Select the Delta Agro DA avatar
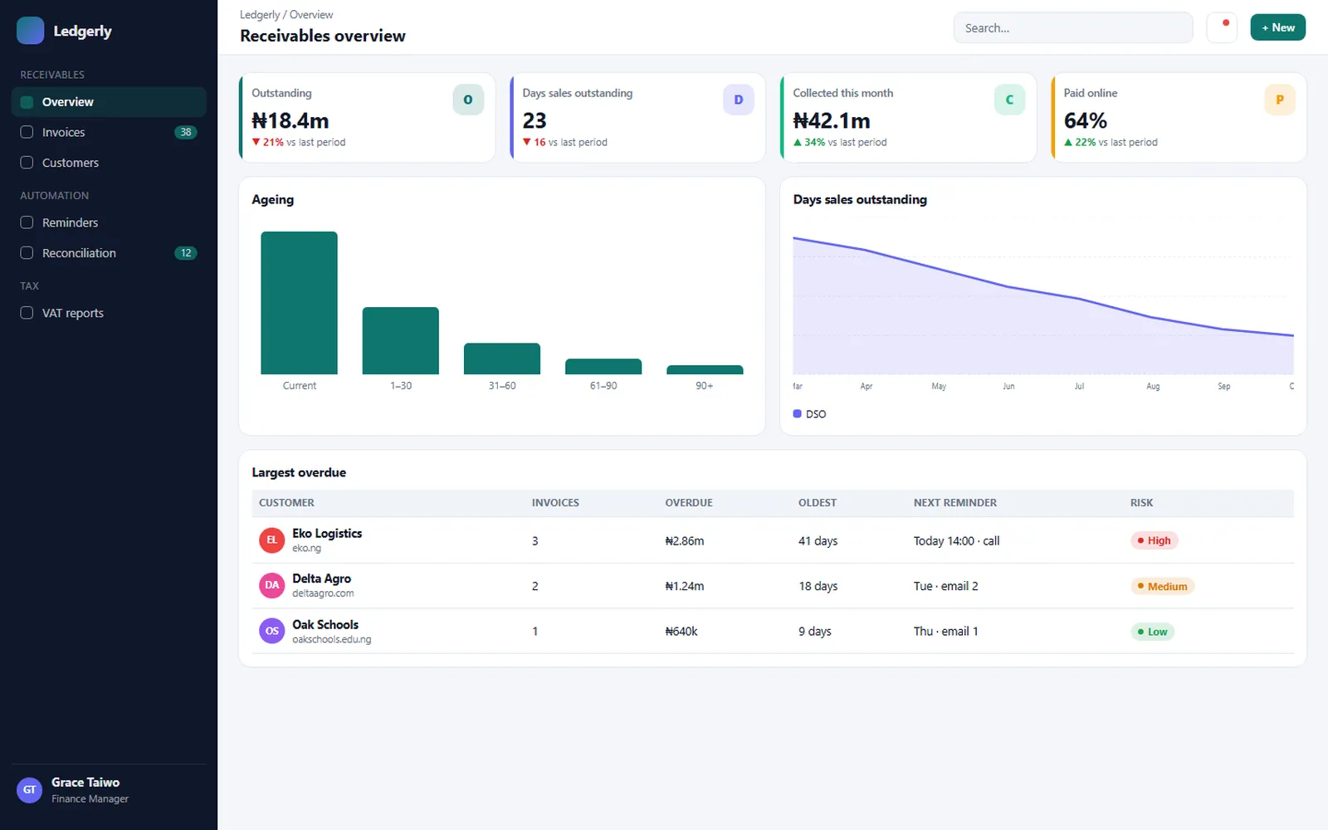 click(x=272, y=586)
